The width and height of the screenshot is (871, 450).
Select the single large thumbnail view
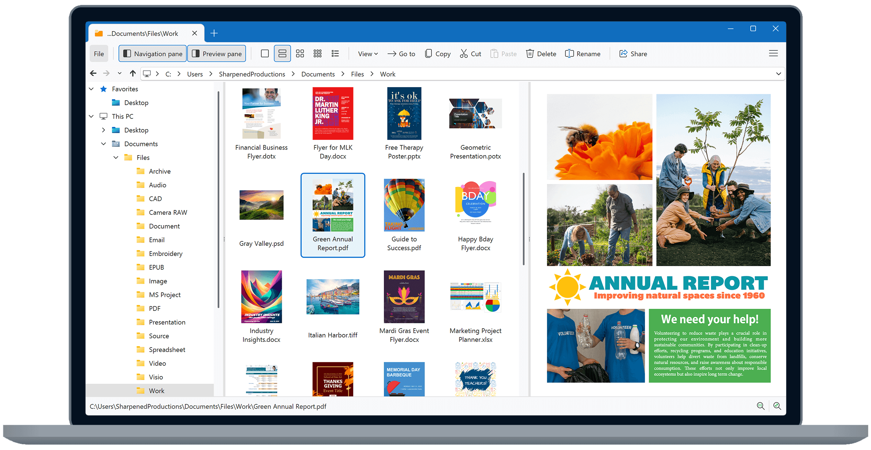[265, 53]
